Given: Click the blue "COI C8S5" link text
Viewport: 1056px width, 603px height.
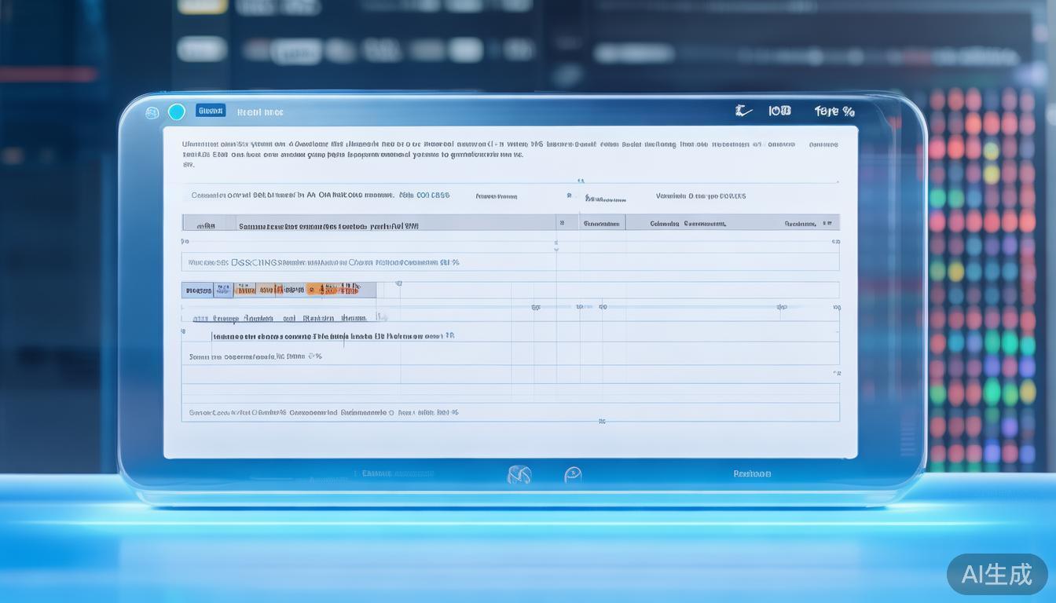Looking at the screenshot, I should pyautogui.click(x=433, y=196).
